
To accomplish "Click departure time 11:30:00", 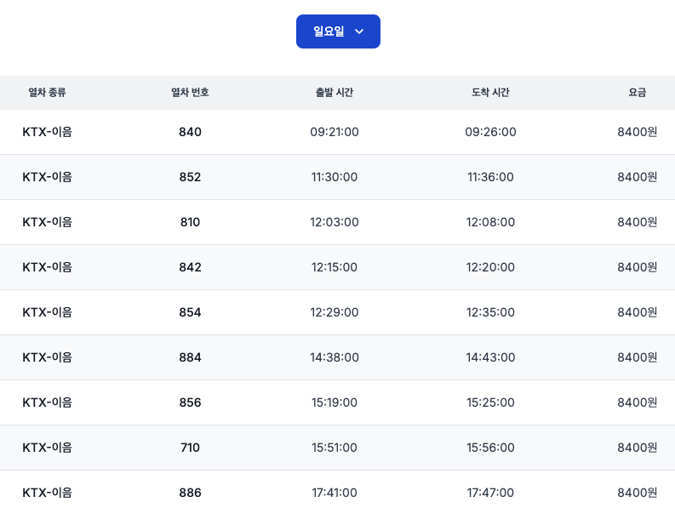I will point(334,177).
